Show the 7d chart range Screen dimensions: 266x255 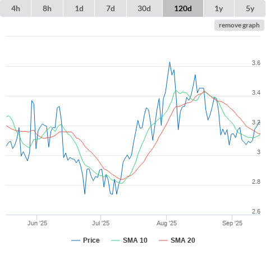(111, 8)
